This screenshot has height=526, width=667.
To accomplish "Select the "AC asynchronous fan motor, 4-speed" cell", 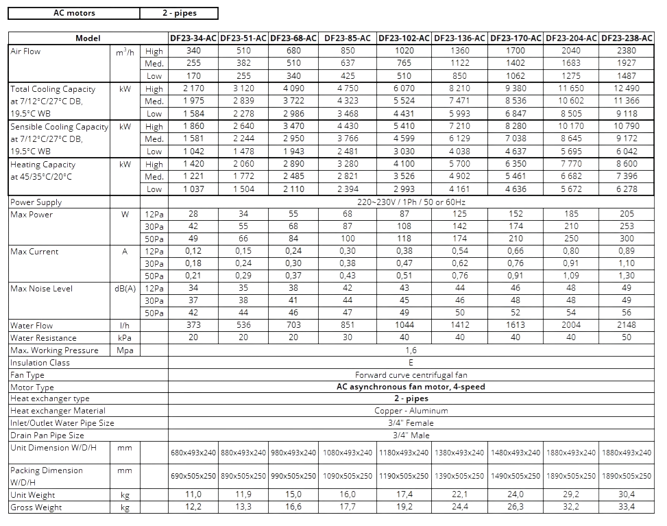I will (x=411, y=387).
